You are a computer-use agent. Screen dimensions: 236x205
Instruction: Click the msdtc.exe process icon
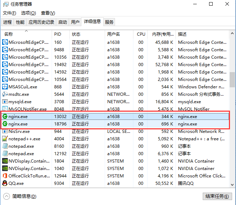coord(5,94)
